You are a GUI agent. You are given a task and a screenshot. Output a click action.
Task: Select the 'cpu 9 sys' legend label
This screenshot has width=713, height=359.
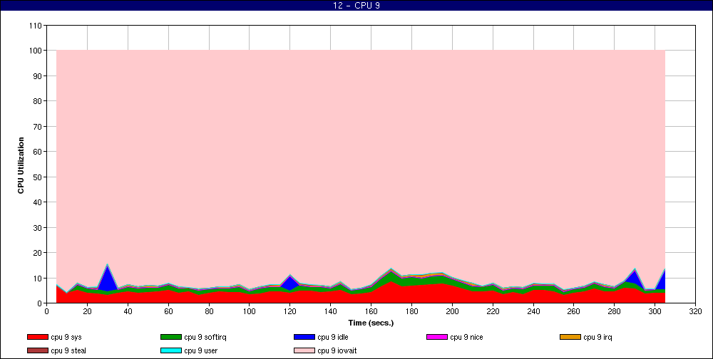point(66,337)
